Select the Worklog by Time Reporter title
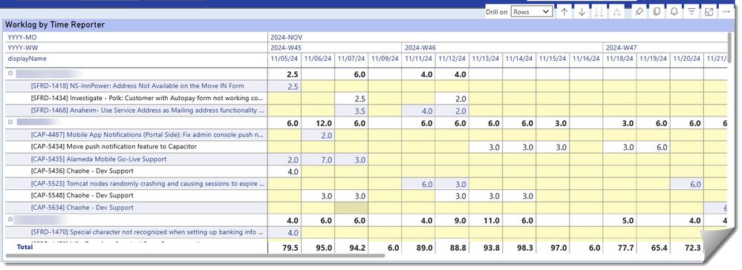 point(55,24)
